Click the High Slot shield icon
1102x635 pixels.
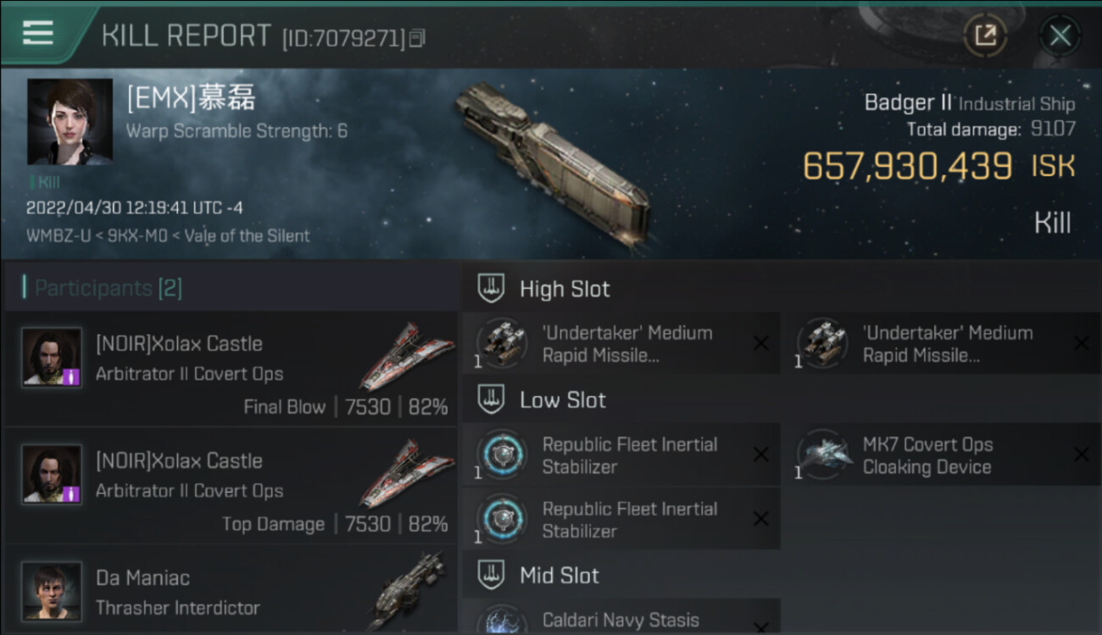click(492, 289)
